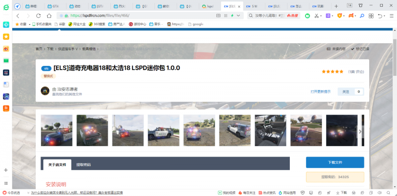The width and height of the screenshot is (397, 196).
Task: Click the page vertical scrollbar thumb
Action: click(395, 57)
